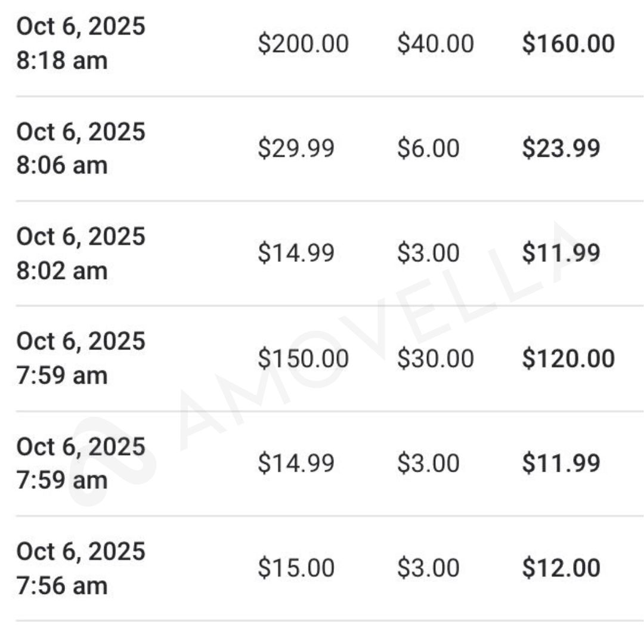Click the bold $120.00 net amount

(x=568, y=358)
